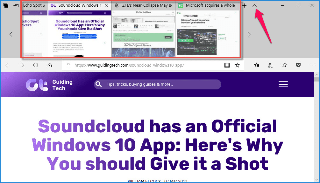This screenshot has width=320, height=183.
Task: Click the page scroll down arrow
Action: (317, 180)
